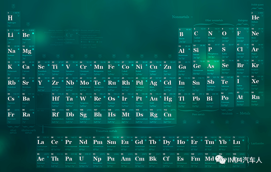Choose the Molybdenum (Mo) element tile
The height and width of the screenshot is (172, 271).
click(86, 84)
